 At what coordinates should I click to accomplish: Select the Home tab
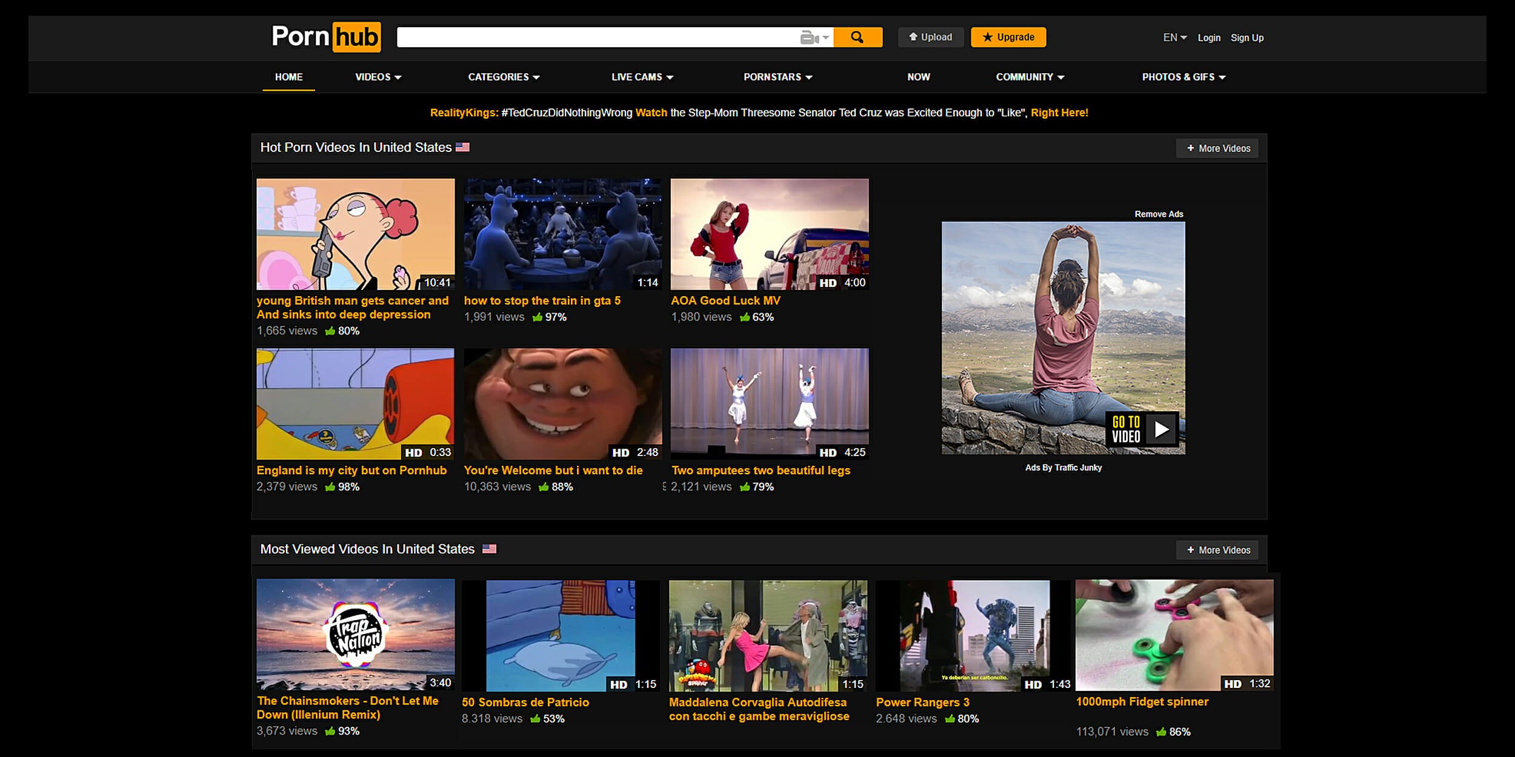pos(288,77)
